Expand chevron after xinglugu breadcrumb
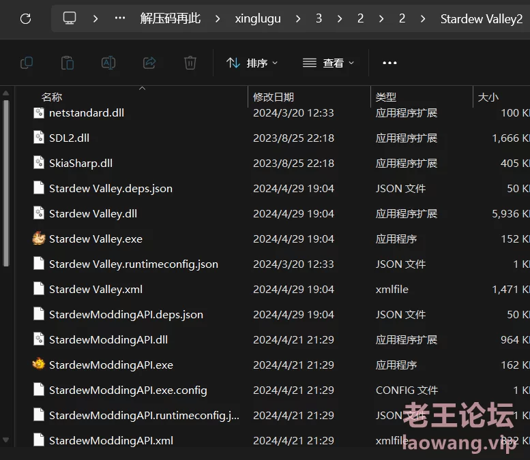 click(x=298, y=18)
